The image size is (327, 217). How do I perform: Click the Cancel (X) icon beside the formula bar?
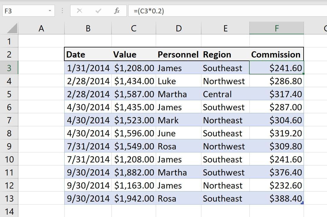[x=79, y=11]
